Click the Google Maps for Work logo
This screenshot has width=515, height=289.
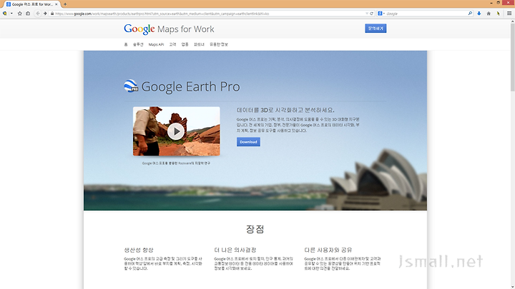169,29
